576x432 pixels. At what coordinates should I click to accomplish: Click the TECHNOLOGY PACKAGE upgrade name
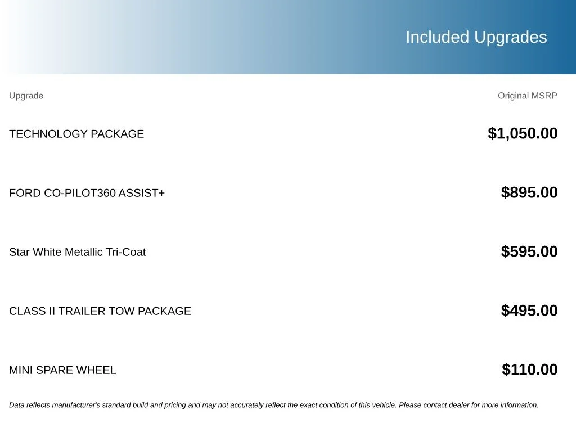point(76,134)
